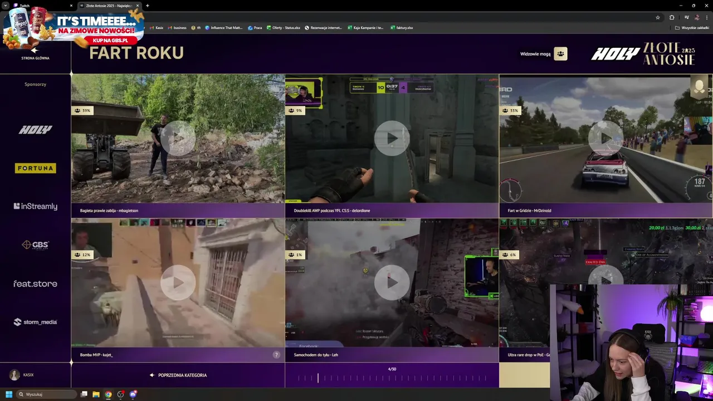Open File Explorer from the taskbar

pos(96,394)
